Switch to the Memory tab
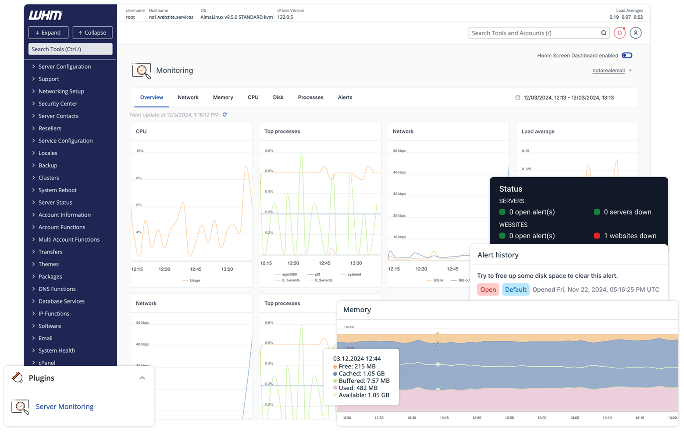 point(223,97)
